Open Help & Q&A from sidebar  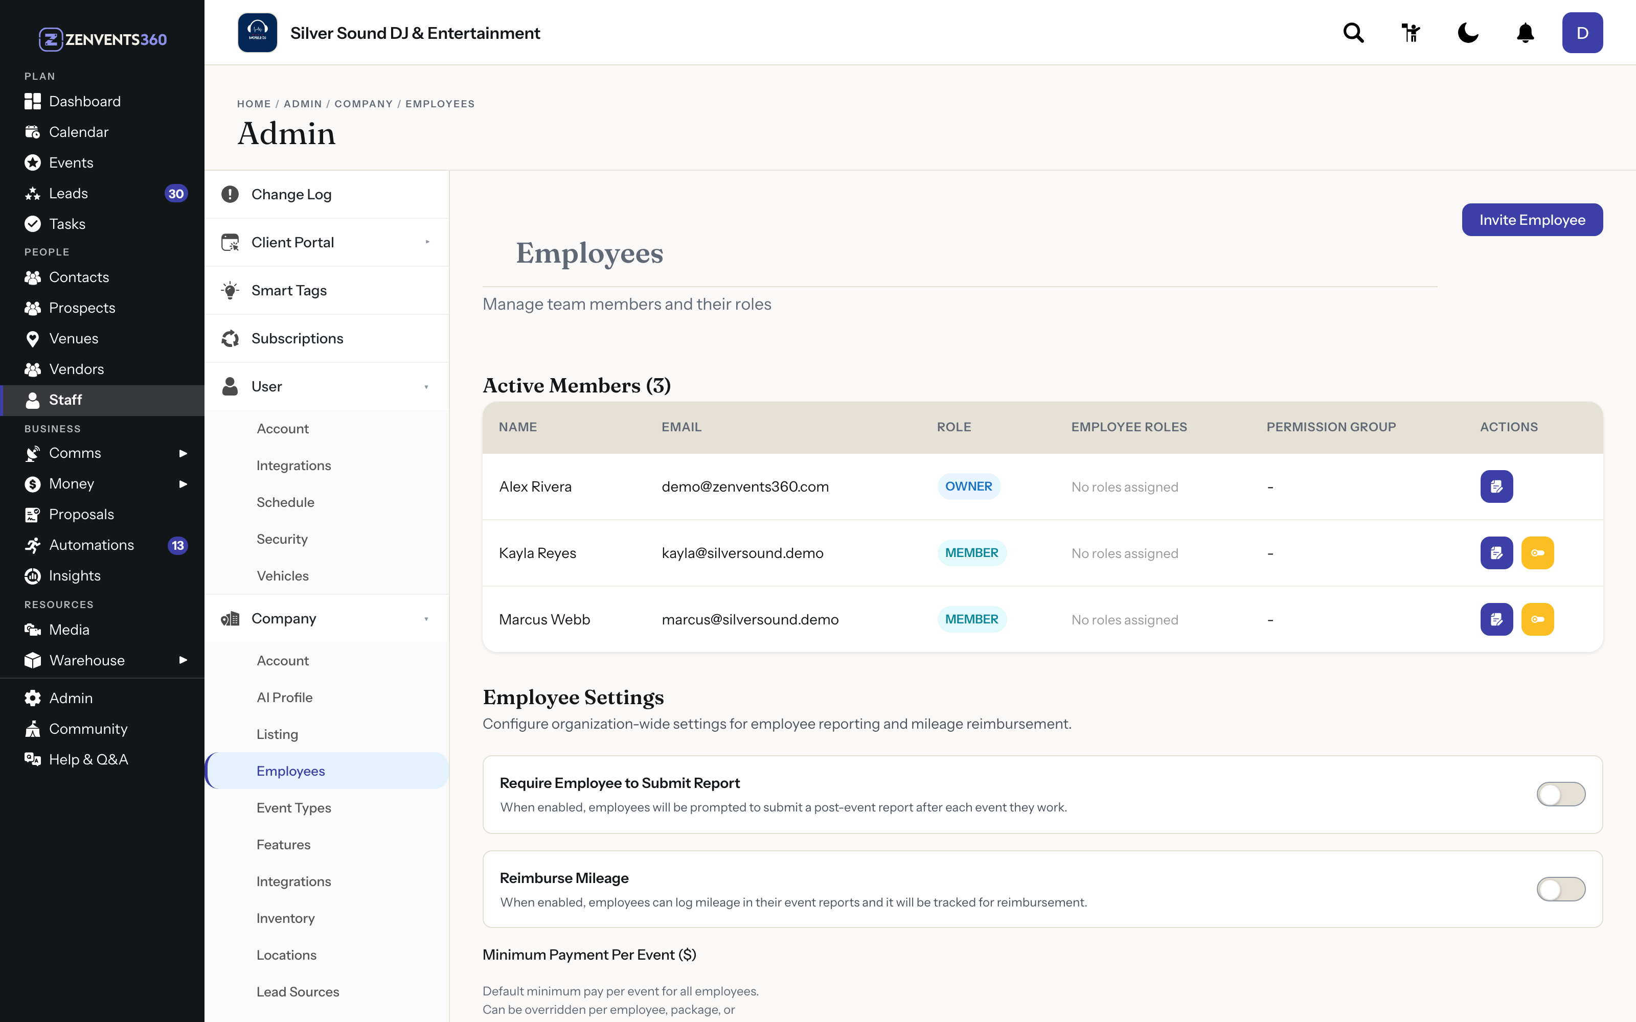(x=102, y=759)
